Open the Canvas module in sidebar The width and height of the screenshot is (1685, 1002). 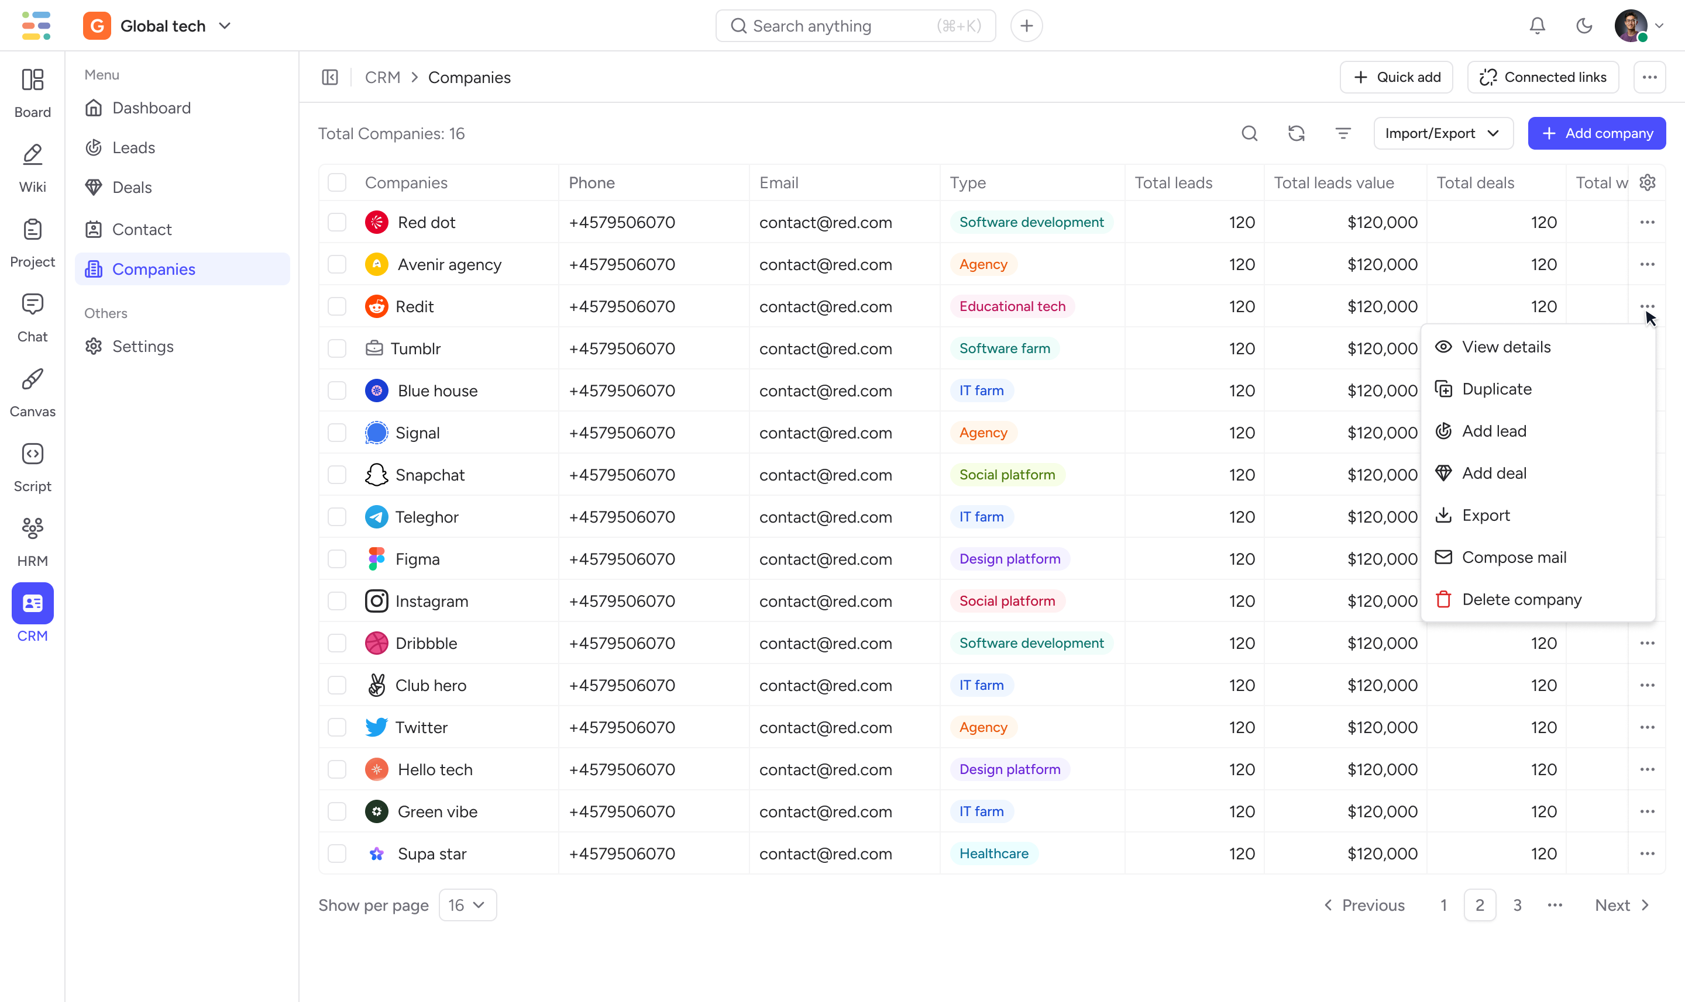click(32, 392)
